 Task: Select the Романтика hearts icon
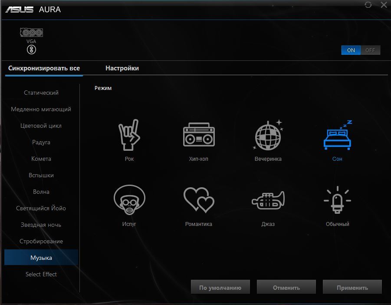(x=199, y=200)
